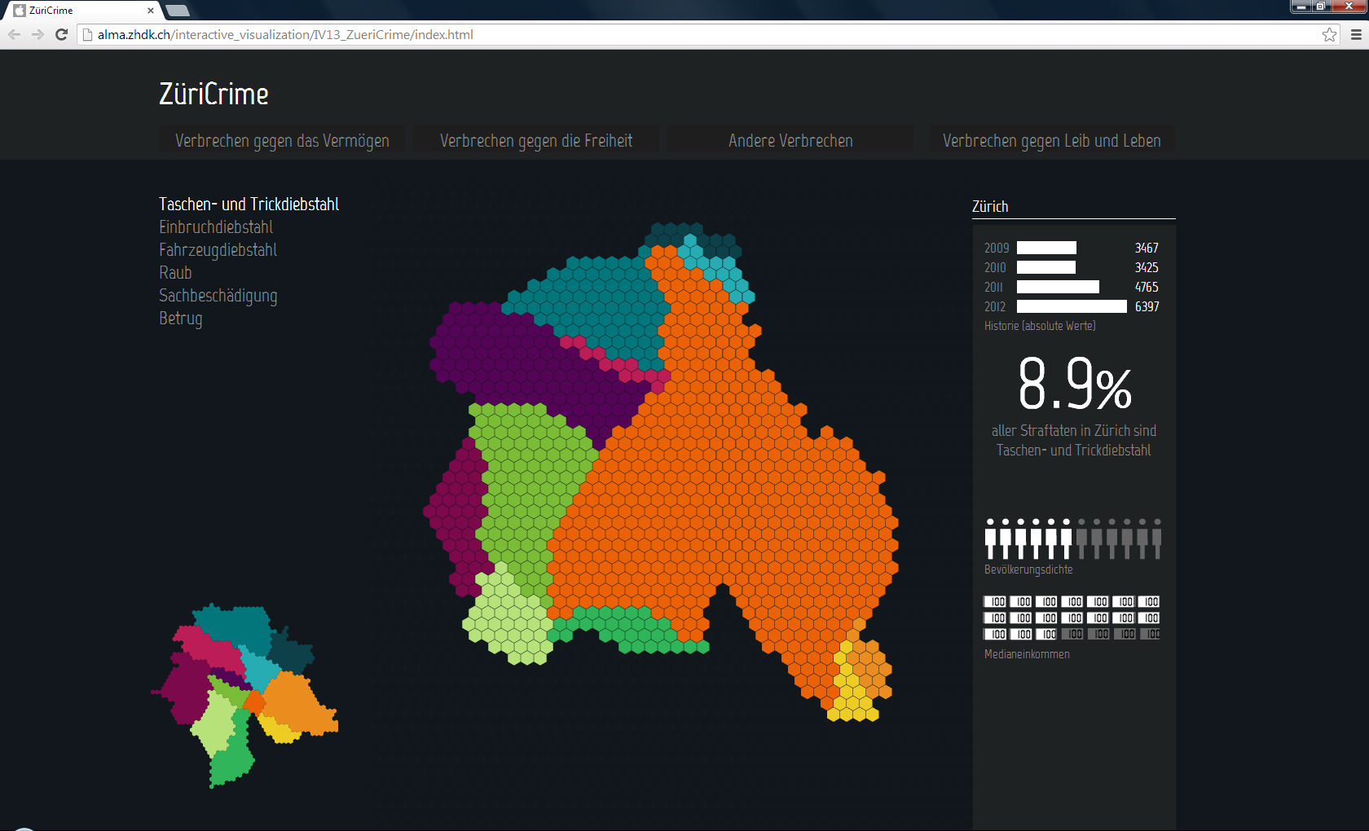Open Verbrechen gegen Leib und Leben
This screenshot has height=831, width=1369.
(1051, 140)
